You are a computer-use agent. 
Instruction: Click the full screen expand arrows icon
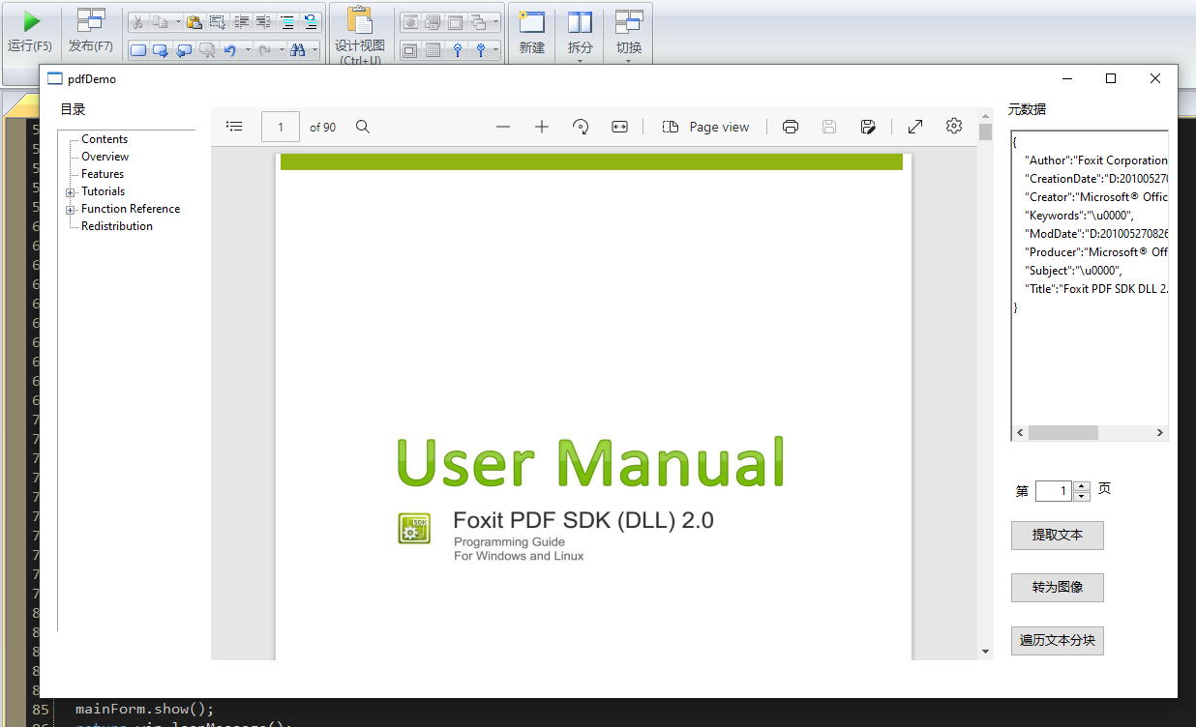915,127
